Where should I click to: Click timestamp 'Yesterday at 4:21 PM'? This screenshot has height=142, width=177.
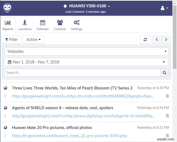click(x=153, y=127)
